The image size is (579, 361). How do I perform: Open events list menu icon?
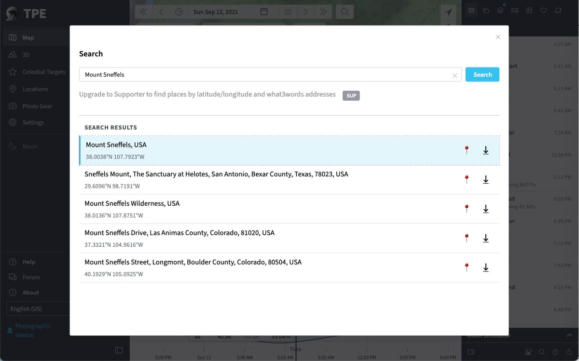click(x=288, y=12)
